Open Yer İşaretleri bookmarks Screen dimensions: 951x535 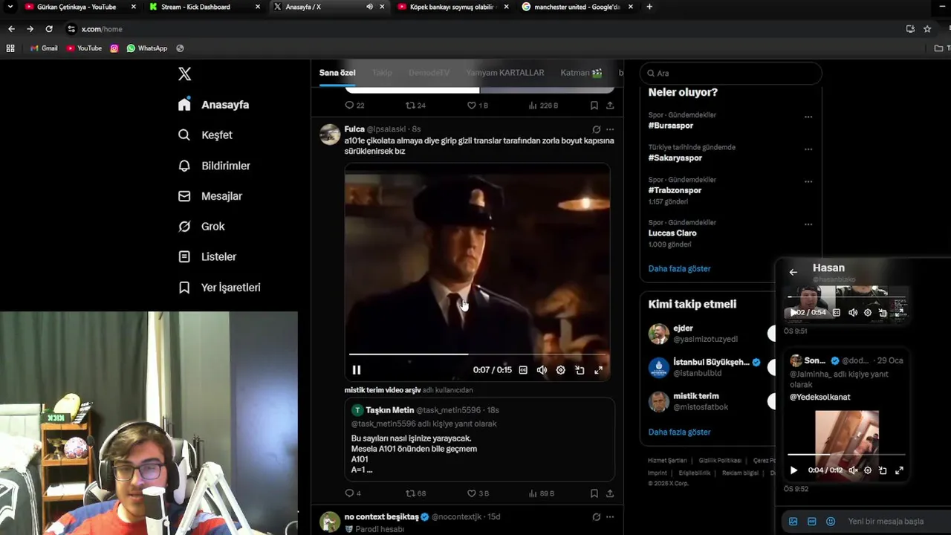click(219, 288)
